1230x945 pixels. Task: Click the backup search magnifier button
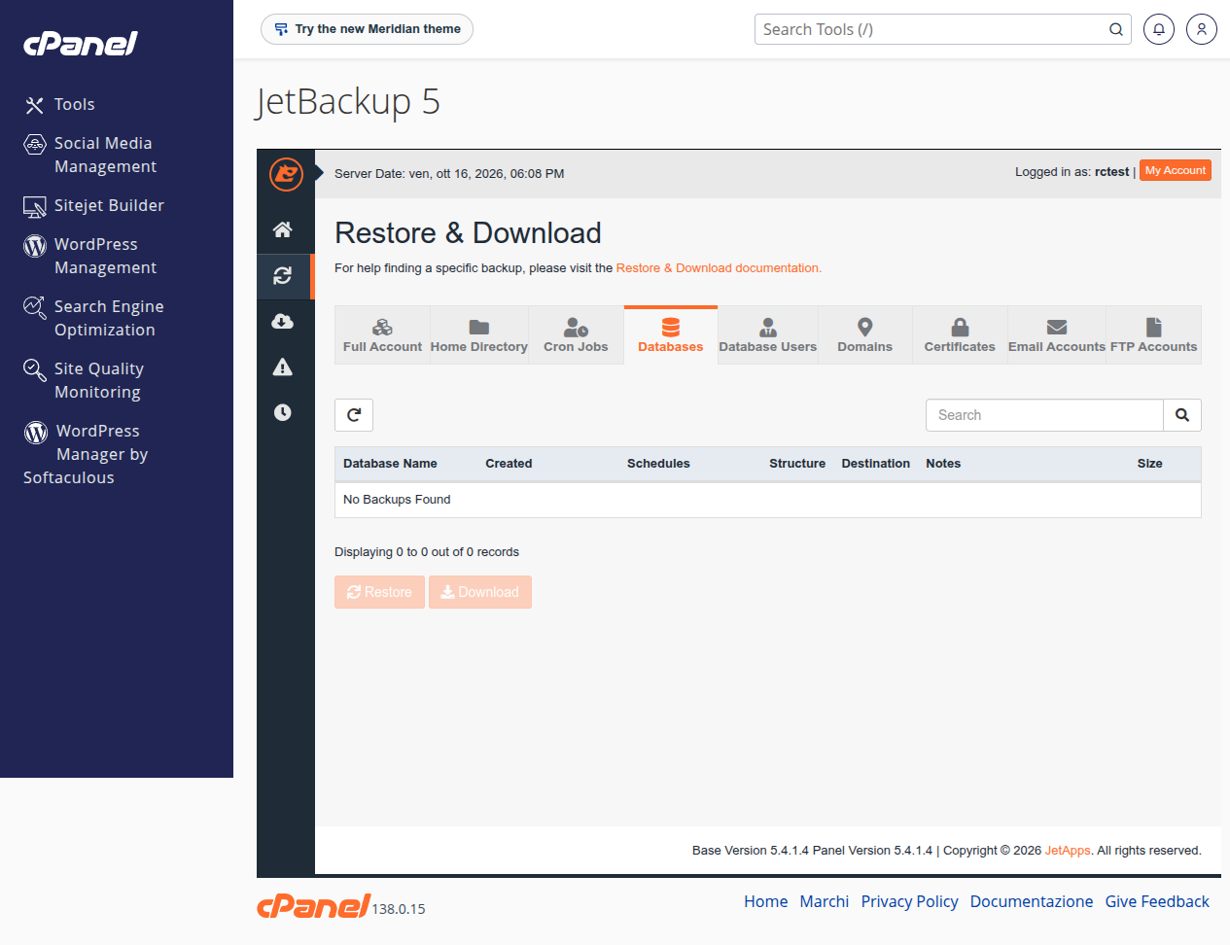1182,415
